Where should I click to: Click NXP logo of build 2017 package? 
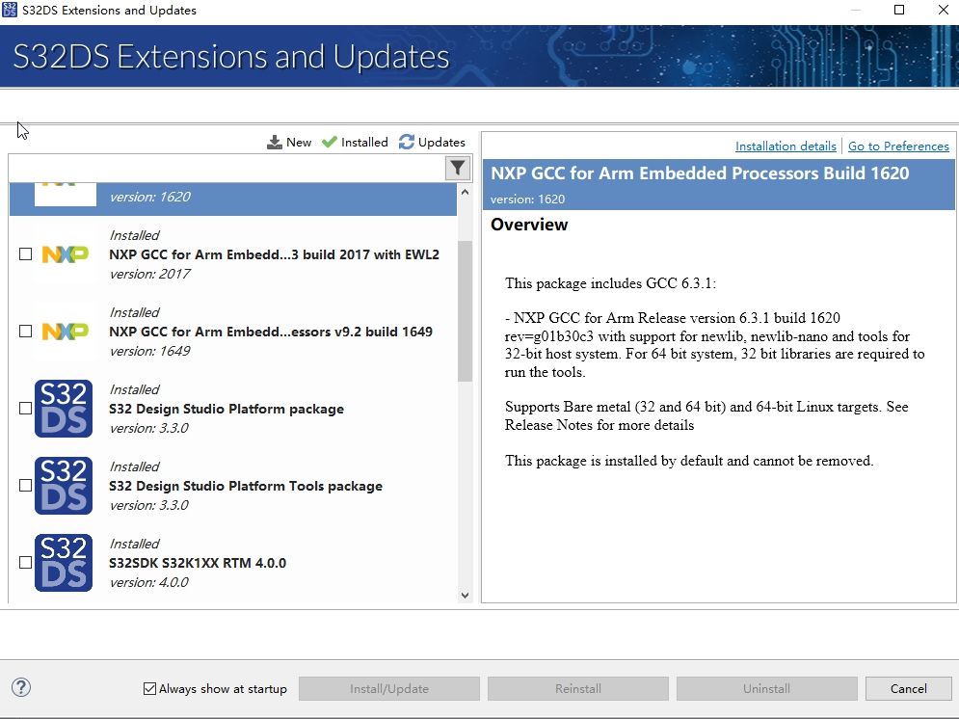[65, 253]
